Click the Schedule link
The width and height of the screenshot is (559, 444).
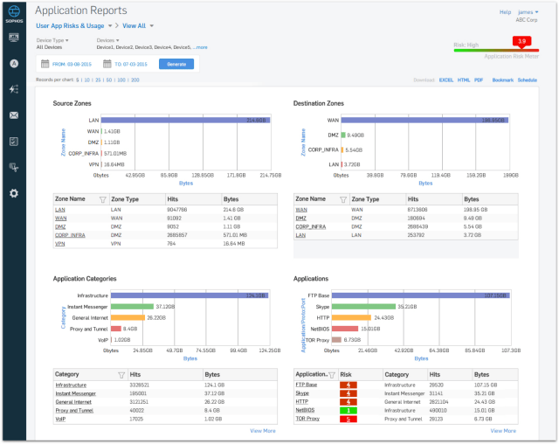(528, 80)
